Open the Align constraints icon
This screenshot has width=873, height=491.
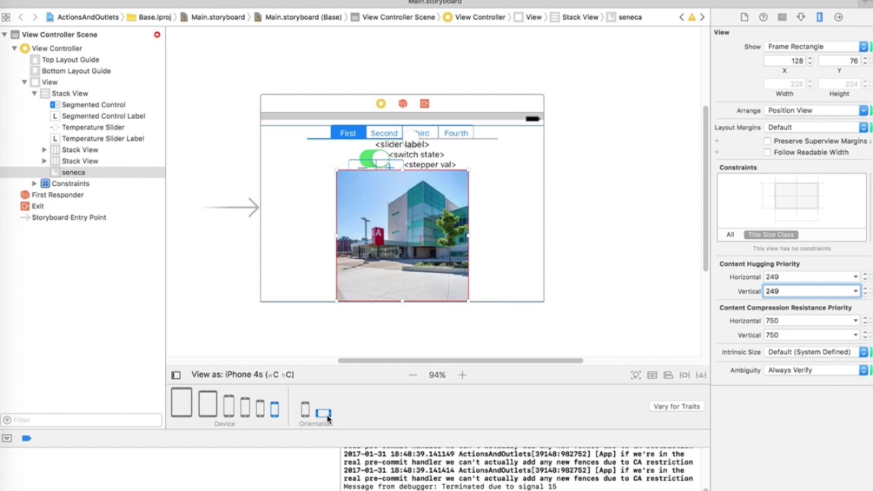668,375
